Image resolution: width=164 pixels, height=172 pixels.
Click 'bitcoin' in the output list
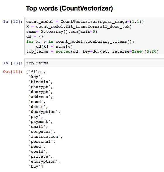pyautogui.click(x=39, y=82)
